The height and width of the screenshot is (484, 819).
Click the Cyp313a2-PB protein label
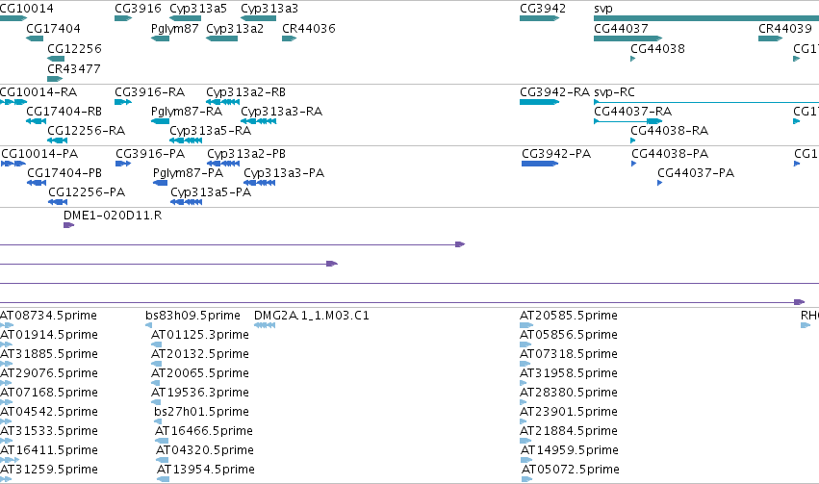click(246, 154)
